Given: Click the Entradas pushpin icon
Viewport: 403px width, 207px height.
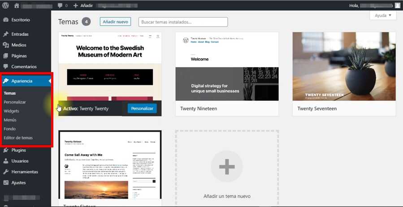Looking at the screenshot, I should click(x=6, y=34).
